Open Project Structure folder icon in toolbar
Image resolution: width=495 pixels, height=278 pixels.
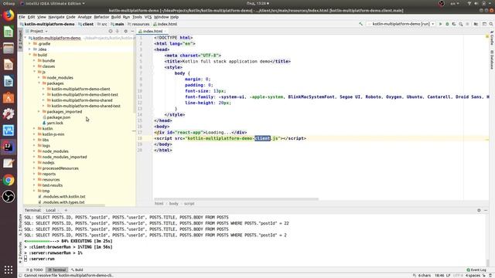pos(476,24)
